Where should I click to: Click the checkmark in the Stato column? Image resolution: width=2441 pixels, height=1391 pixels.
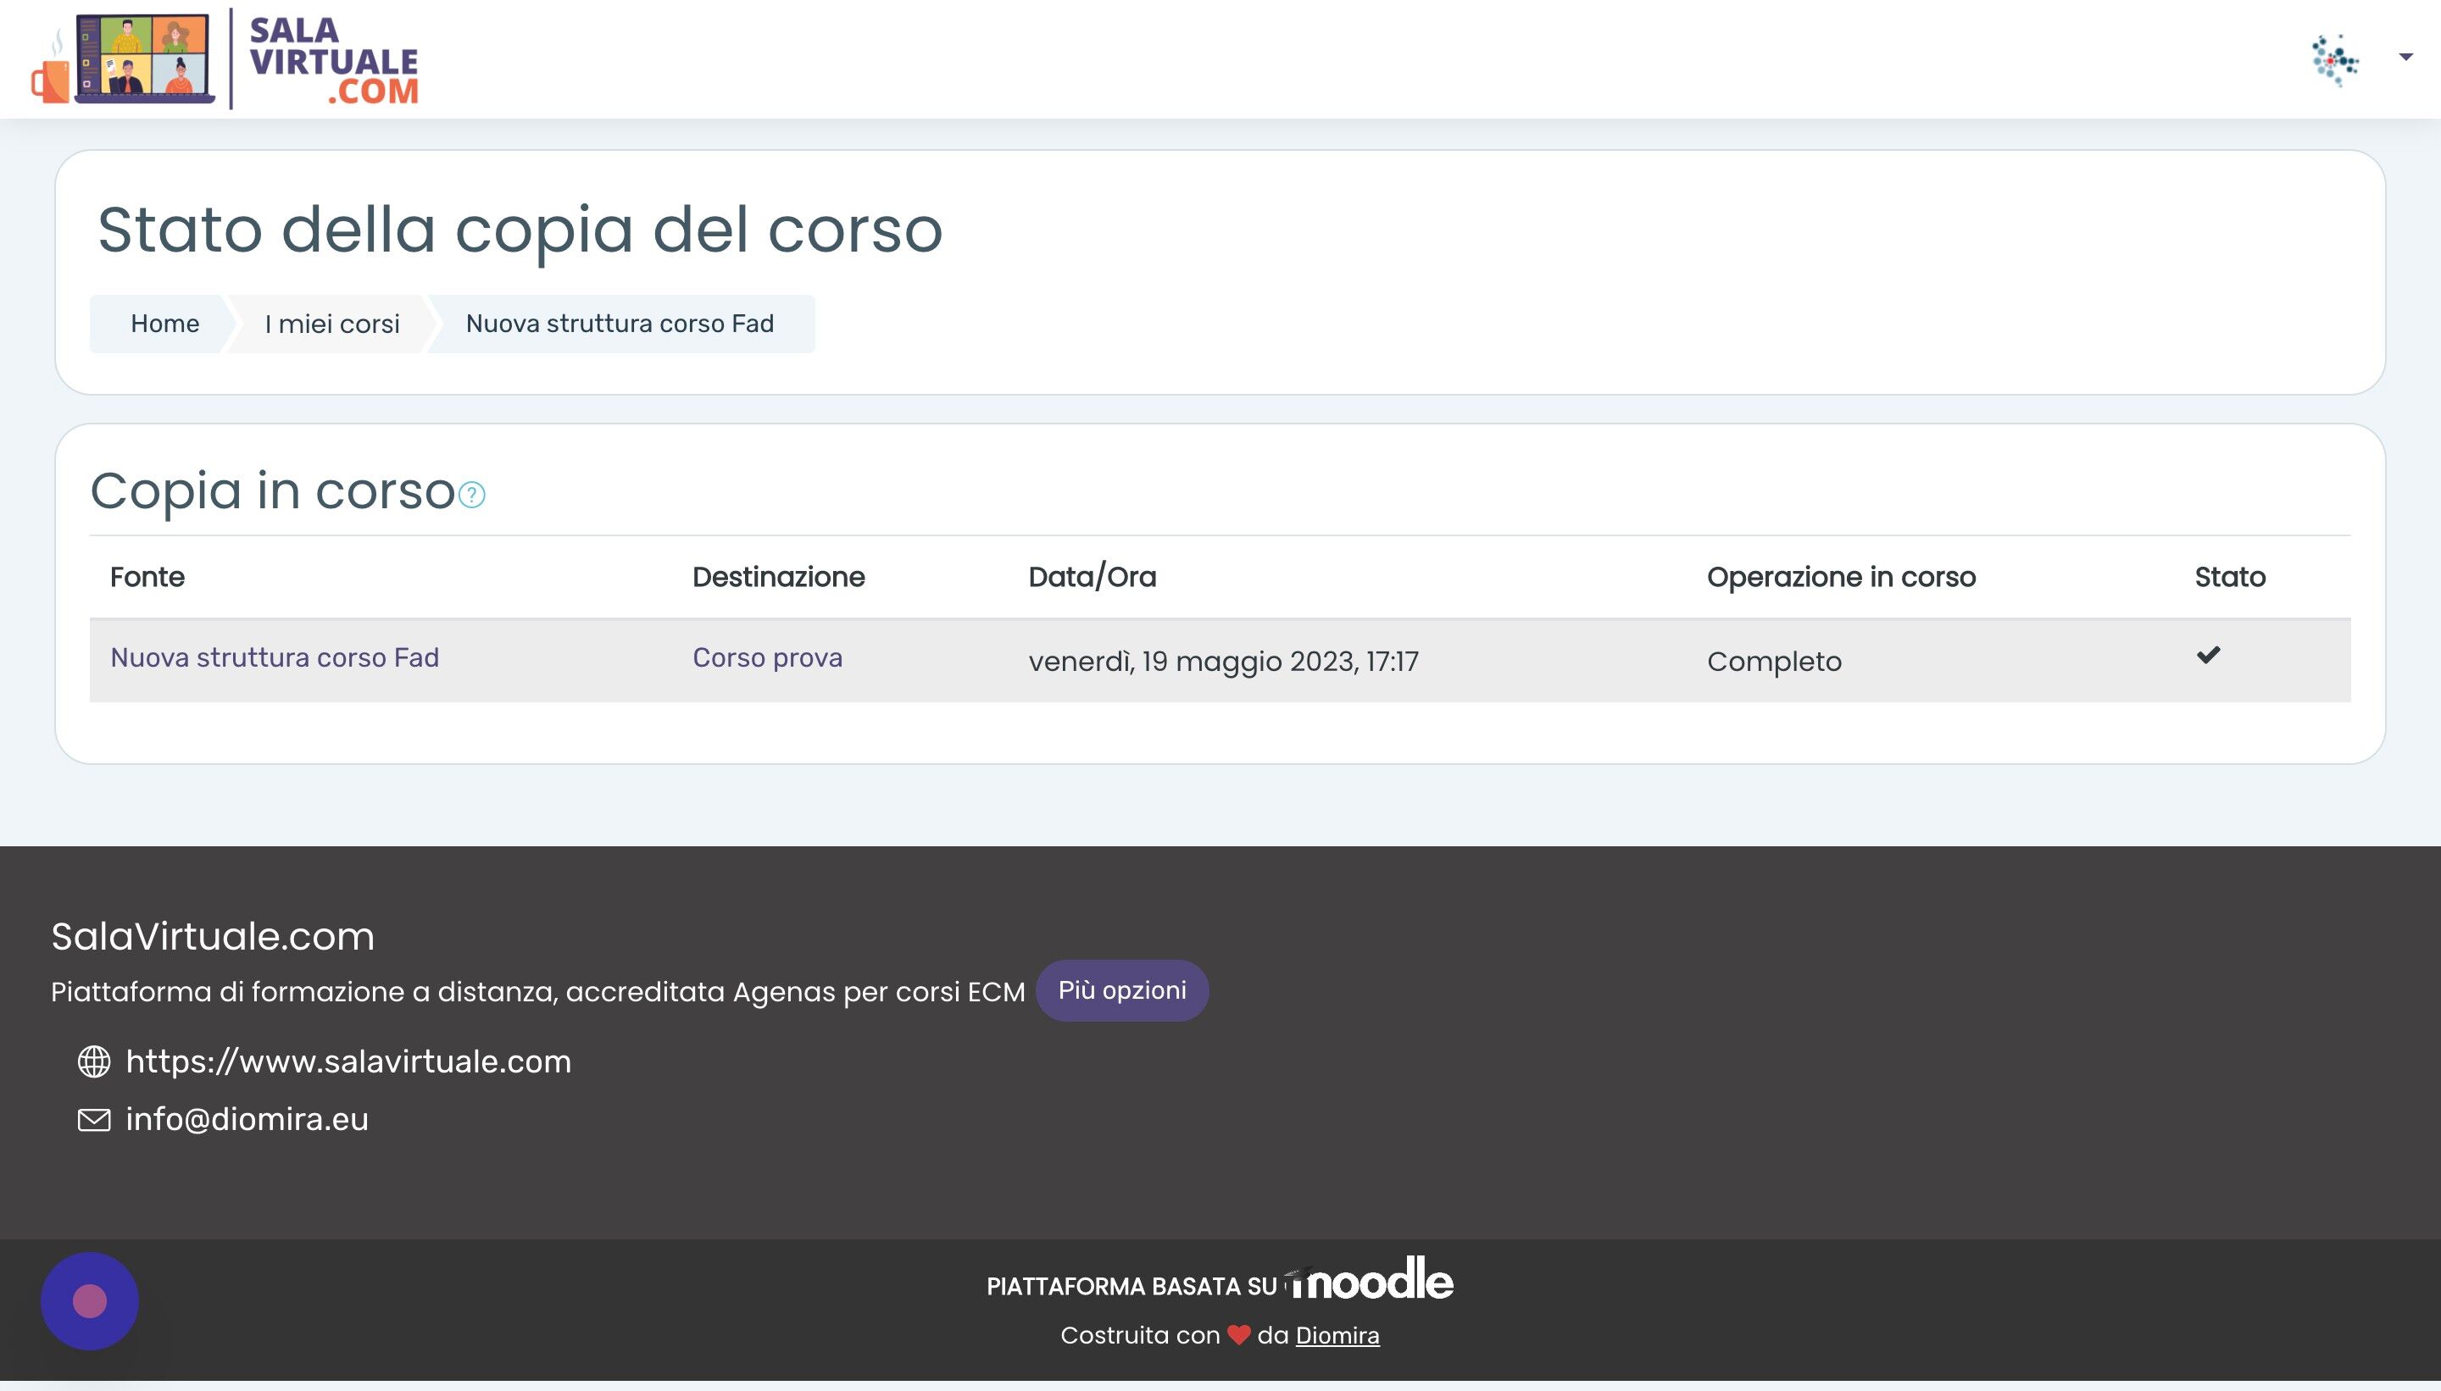tap(2208, 655)
